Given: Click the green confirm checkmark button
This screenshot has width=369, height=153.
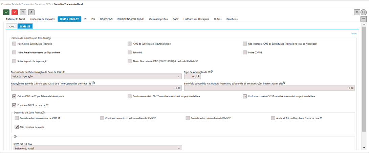Looking at the screenshot, I should point(6,12).
